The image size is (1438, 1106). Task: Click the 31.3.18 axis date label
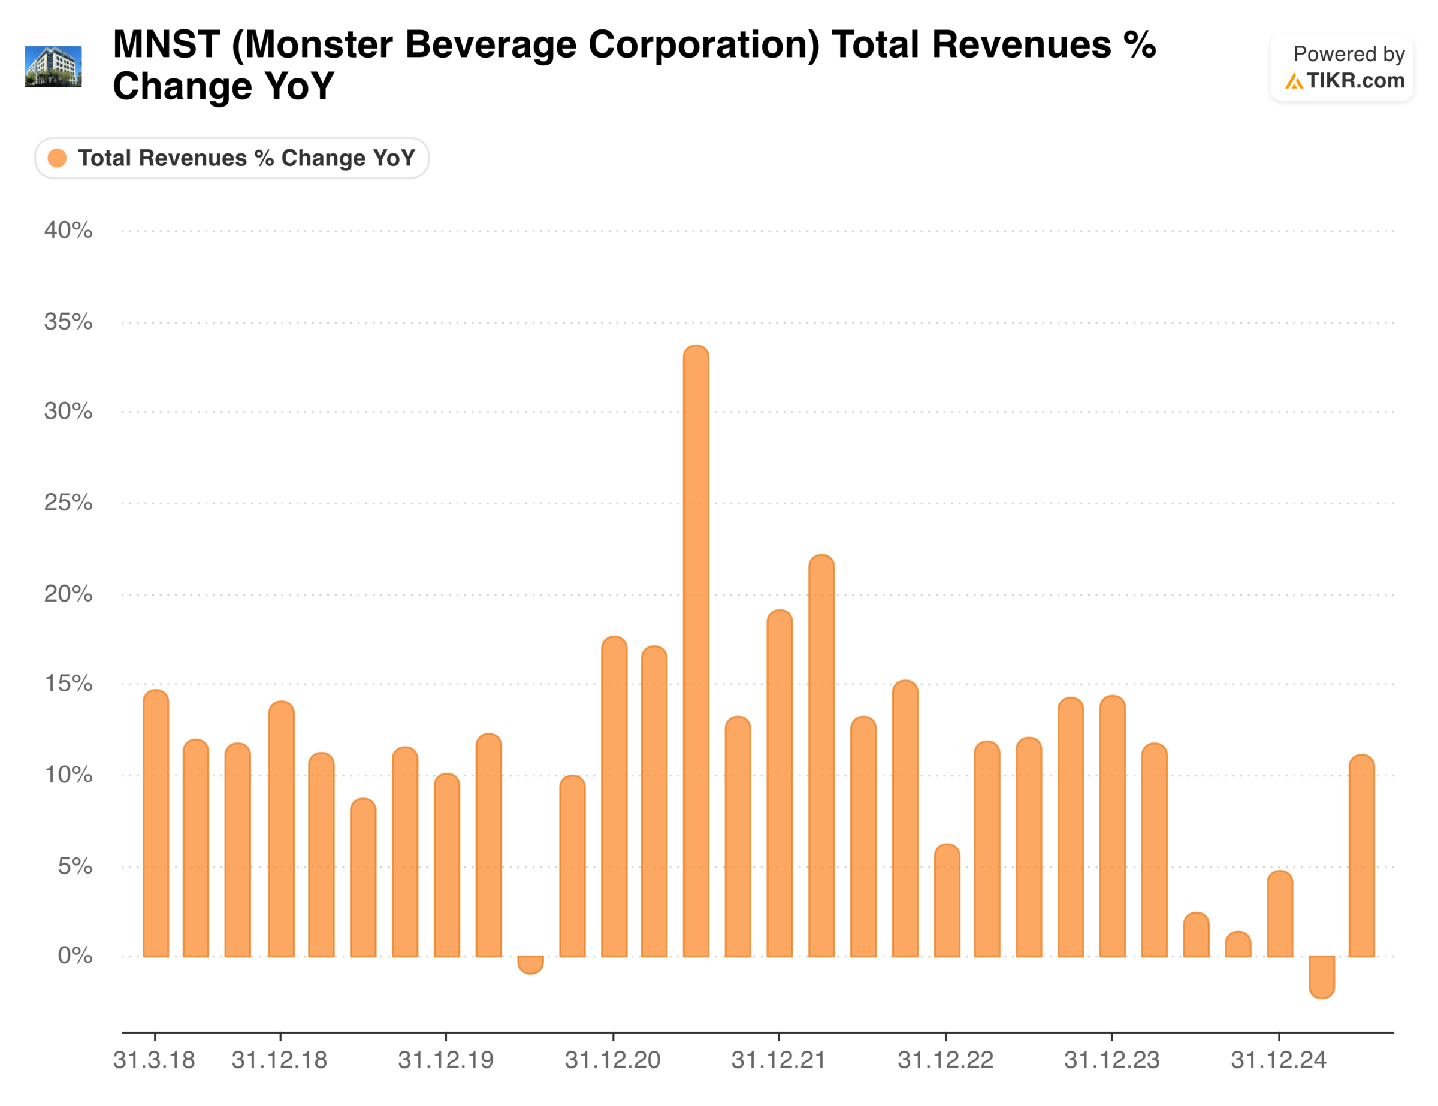coord(154,1060)
